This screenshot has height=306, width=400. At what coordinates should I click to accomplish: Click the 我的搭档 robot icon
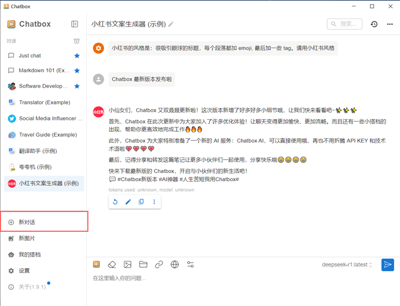click(11, 255)
